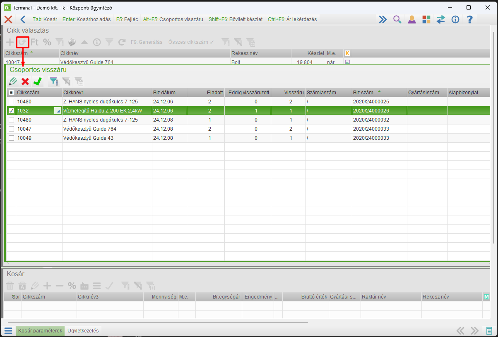Click the Ft icon in Cikk választás toolbar
The width and height of the screenshot is (498, 337).
pyautogui.click(x=35, y=42)
